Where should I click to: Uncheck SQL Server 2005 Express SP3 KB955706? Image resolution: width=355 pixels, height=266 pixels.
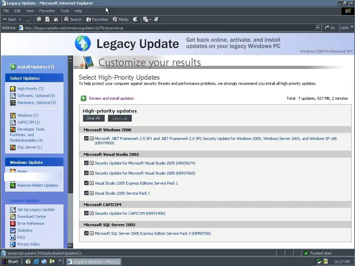click(x=86, y=233)
